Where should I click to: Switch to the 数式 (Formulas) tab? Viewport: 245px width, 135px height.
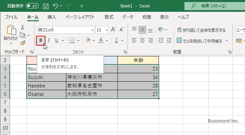point(109,17)
